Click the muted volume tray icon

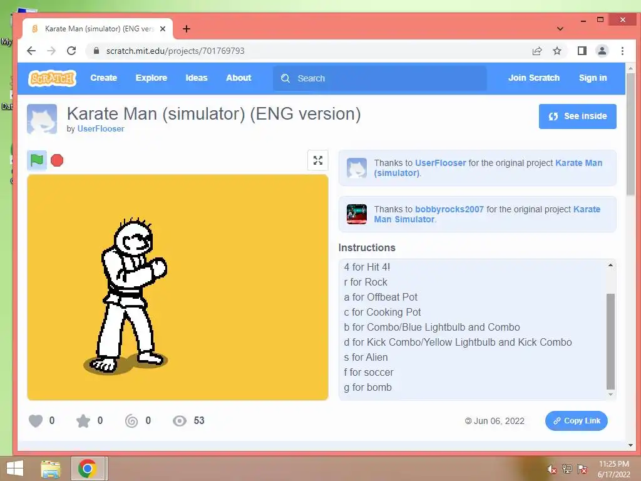click(551, 468)
